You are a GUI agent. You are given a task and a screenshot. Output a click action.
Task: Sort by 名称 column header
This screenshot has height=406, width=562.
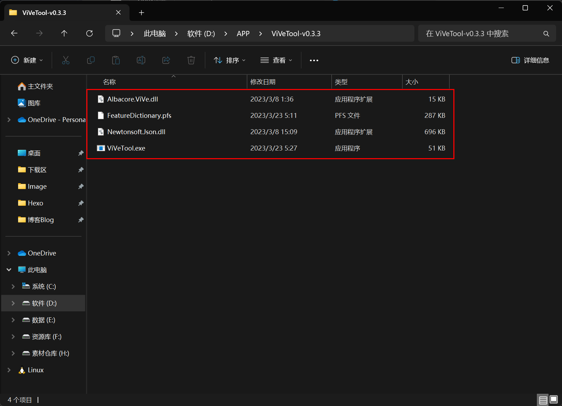tap(167, 82)
